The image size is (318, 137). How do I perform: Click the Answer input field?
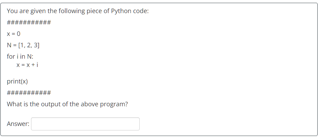click(85, 124)
